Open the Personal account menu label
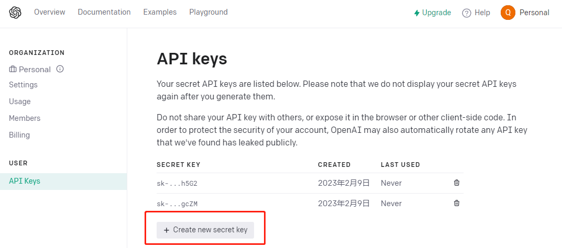Viewport: 562px width, 248px height. click(x=534, y=13)
